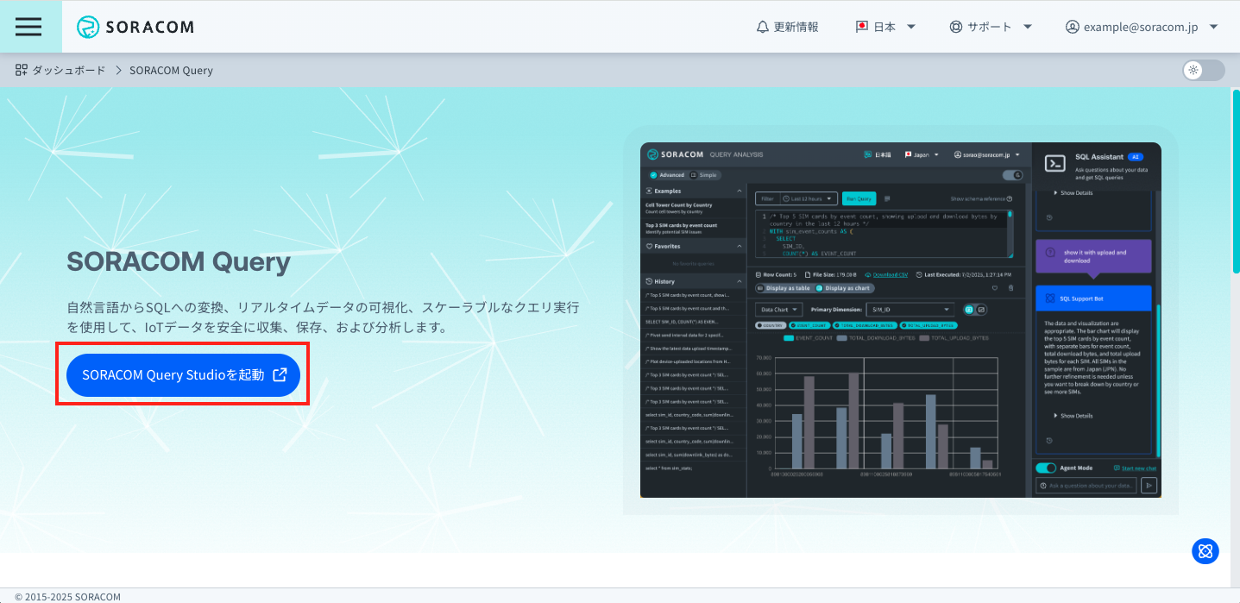Click the large SORACOM Query heading

tap(179, 261)
